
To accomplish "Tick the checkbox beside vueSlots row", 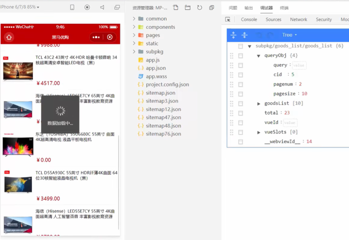I will click(x=241, y=132).
